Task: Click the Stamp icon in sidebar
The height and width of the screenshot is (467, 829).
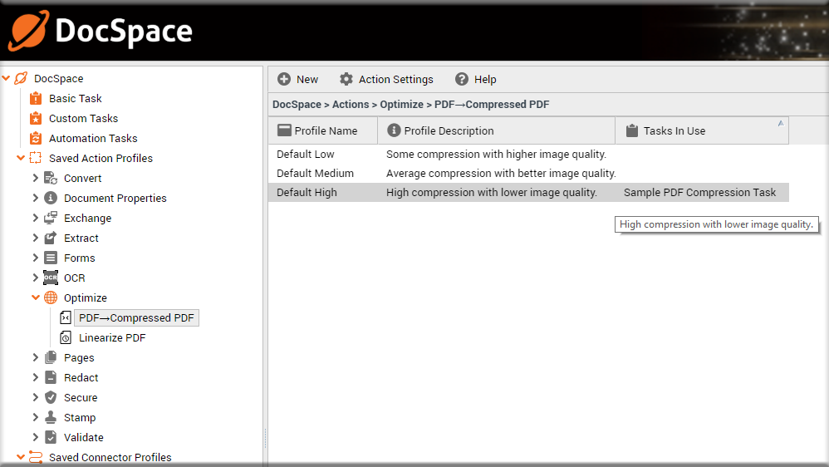Action: point(51,417)
